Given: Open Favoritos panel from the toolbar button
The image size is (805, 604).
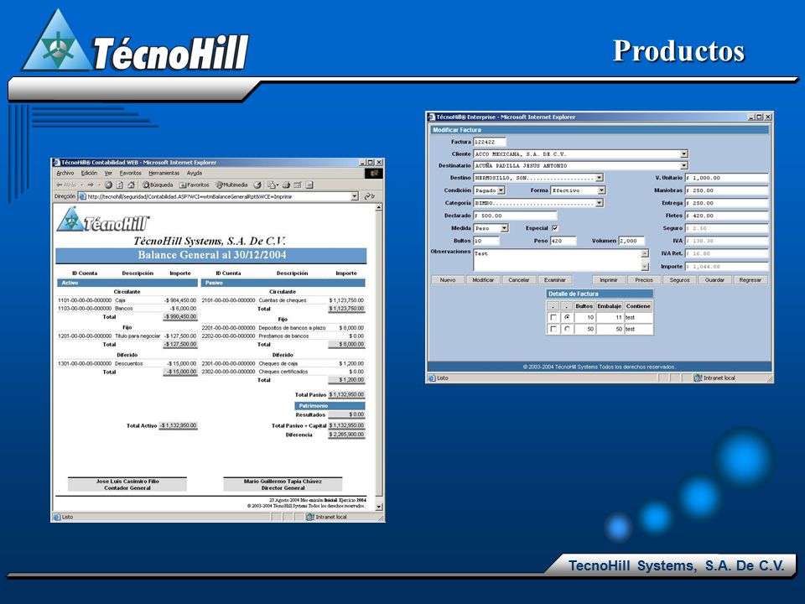Looking at the screenshot, I should [x=194, y=185].
